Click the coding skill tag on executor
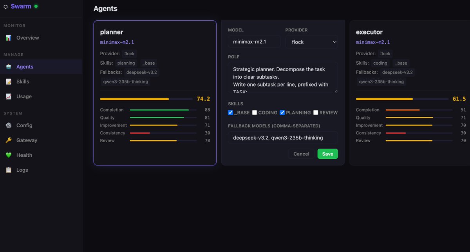This screenshot has height=252, width=470. click(x=380, y=63)
